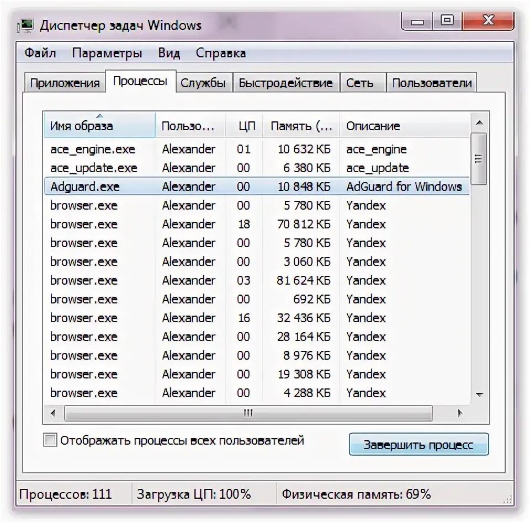Open the Параметры menu
Screen dimensions: 530x523
107,53
